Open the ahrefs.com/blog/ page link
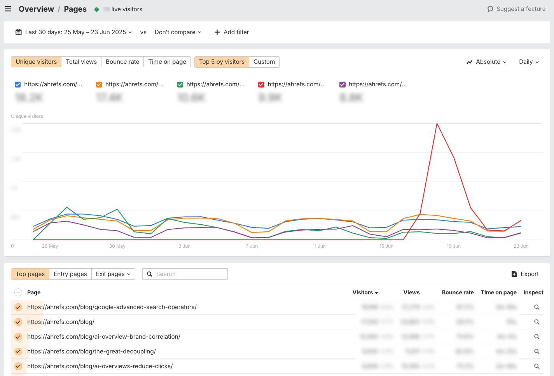 [61, 322]
